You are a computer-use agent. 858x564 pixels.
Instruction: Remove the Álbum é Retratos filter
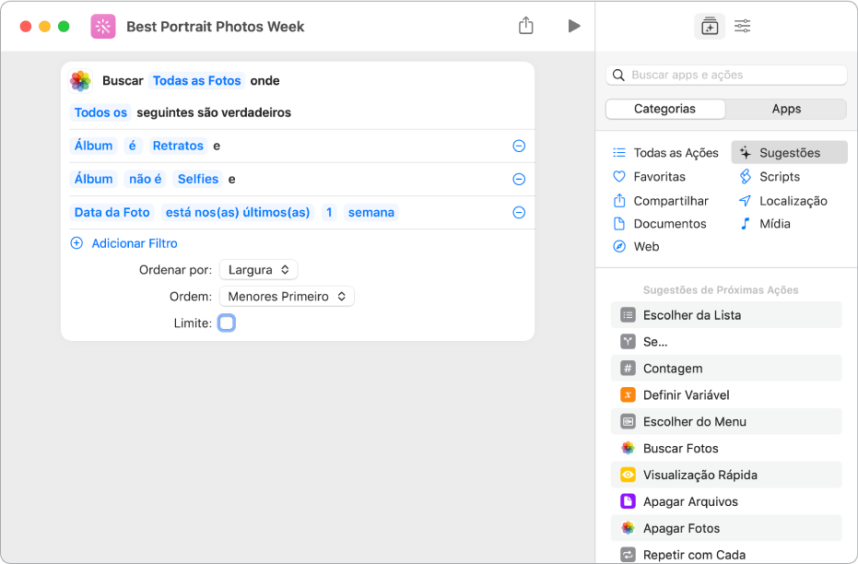(x=519, y=146)
